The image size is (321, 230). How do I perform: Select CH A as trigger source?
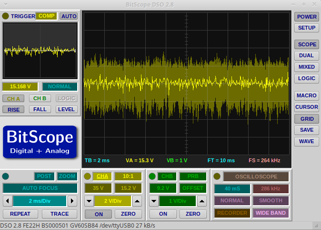[13, 98]
